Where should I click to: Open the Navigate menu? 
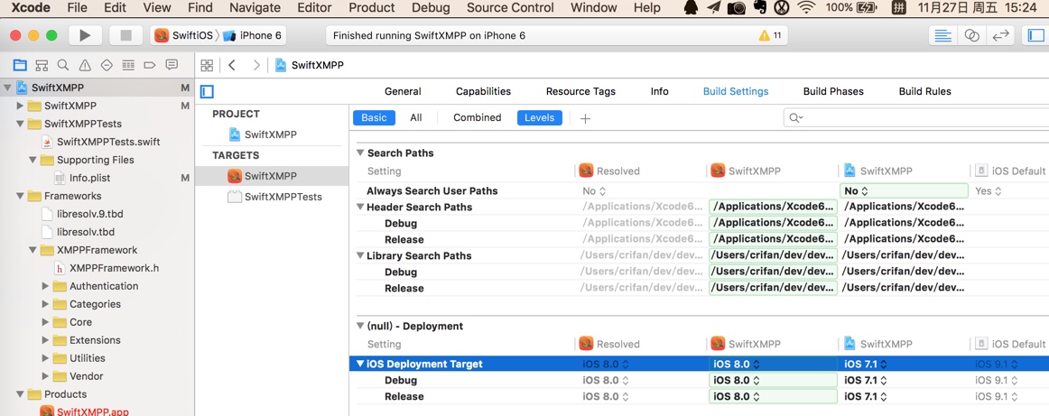click(x=255, y=7)
